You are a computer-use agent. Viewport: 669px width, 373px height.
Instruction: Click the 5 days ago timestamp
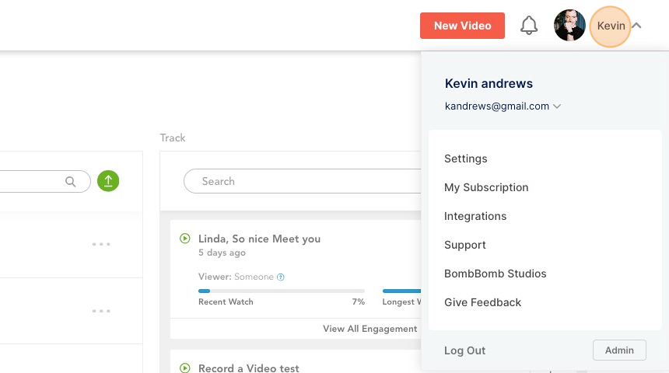pos(222,253)
